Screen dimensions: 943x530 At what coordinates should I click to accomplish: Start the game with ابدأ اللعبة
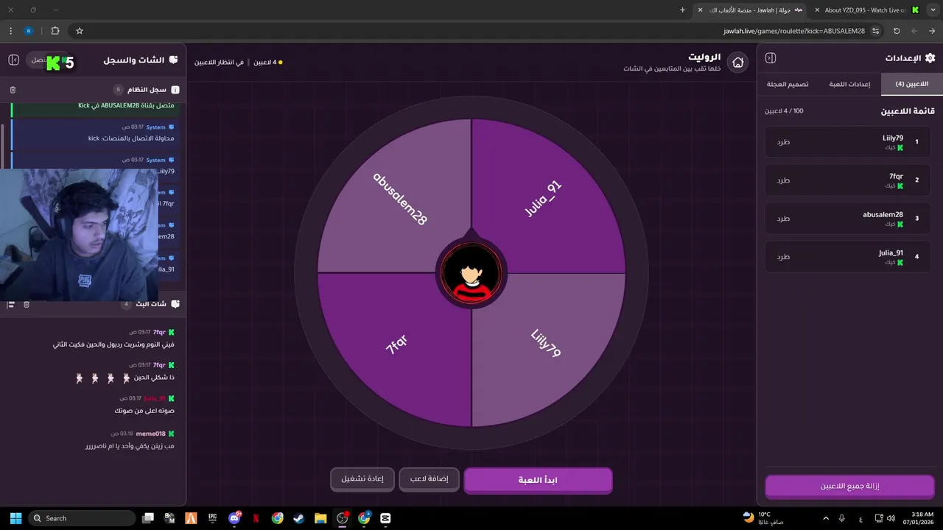[x=538, y=480]
